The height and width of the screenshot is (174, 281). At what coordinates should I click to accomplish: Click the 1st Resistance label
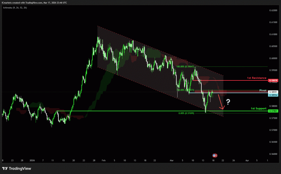pos(256,78)
